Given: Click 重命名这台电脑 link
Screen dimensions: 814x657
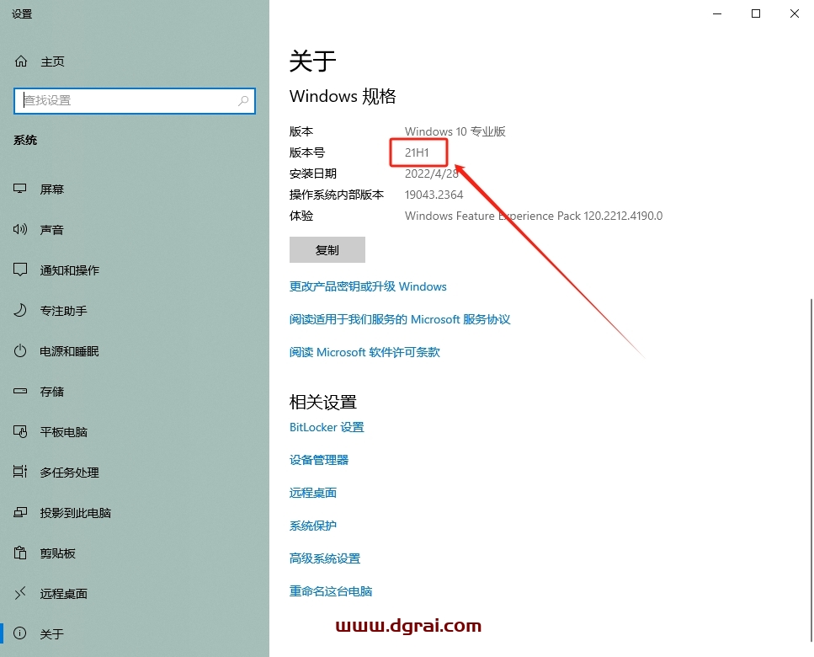Looking at the screenshot, I should click(331, 591).
